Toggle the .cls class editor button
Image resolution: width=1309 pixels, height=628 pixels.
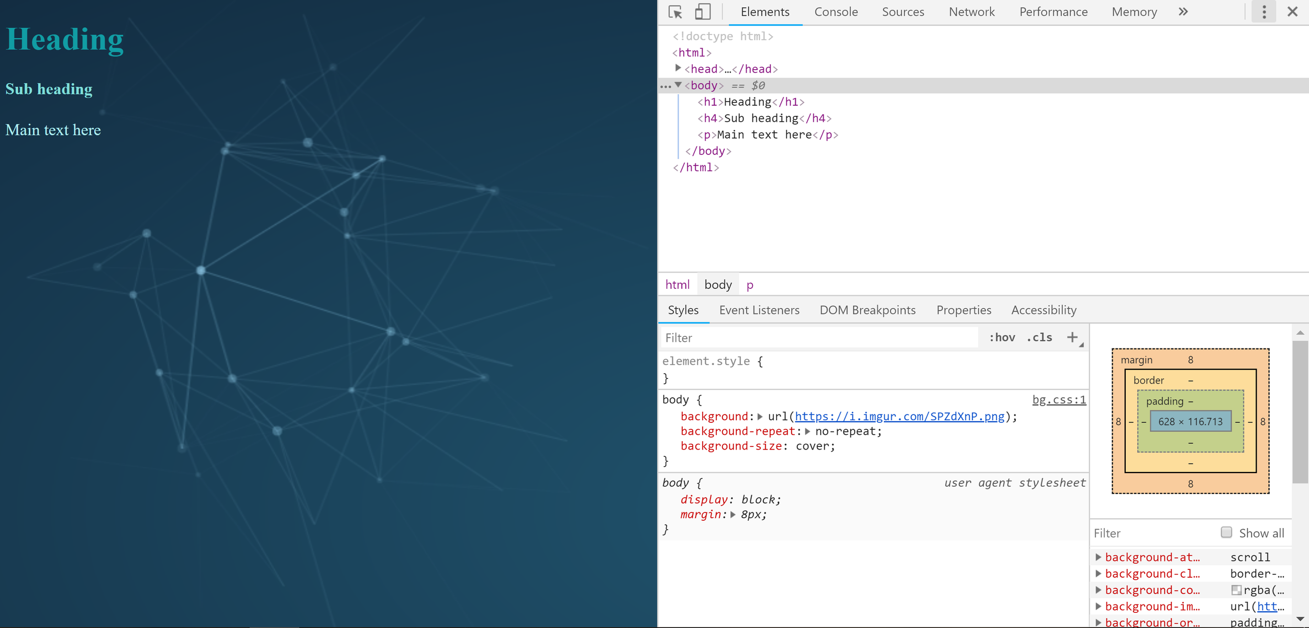click(x=1039, y=338)
